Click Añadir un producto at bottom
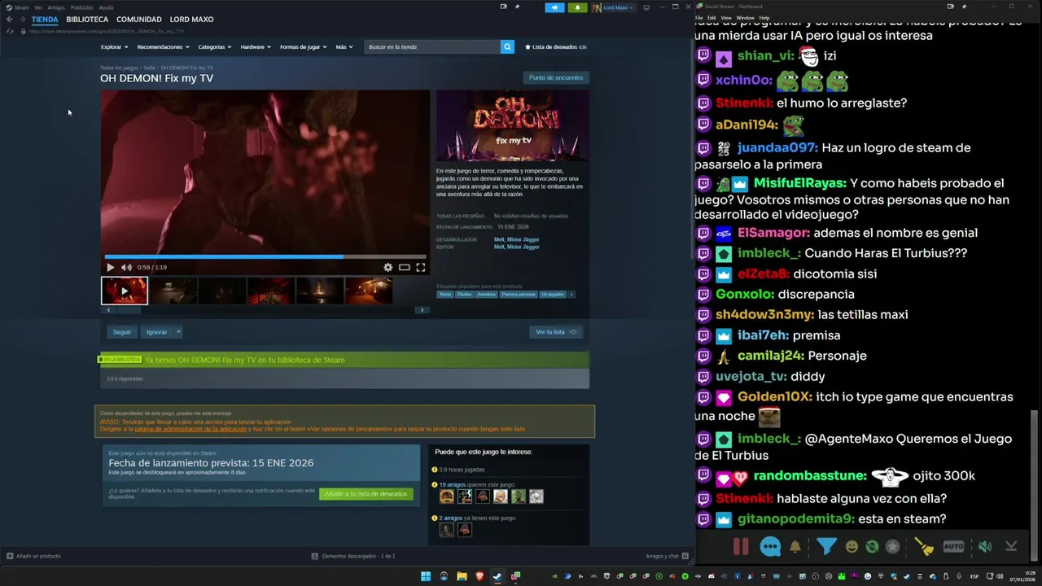The image size is (1042, 586). [x=33, y=556]
